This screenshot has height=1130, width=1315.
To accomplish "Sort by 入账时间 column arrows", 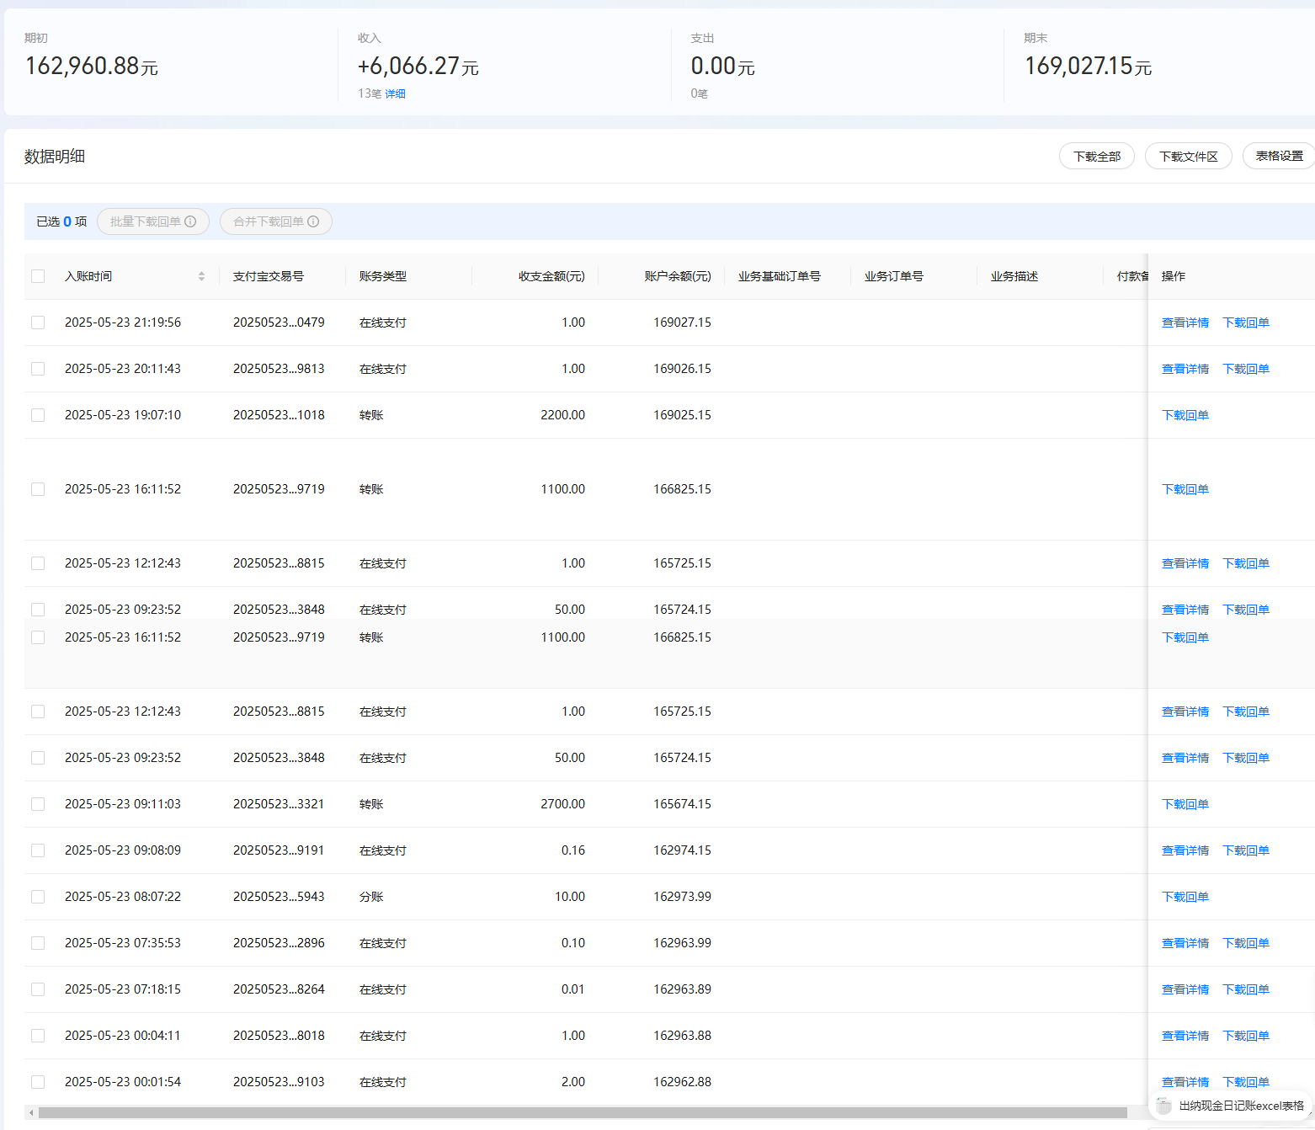I will [x=201, y=276].
